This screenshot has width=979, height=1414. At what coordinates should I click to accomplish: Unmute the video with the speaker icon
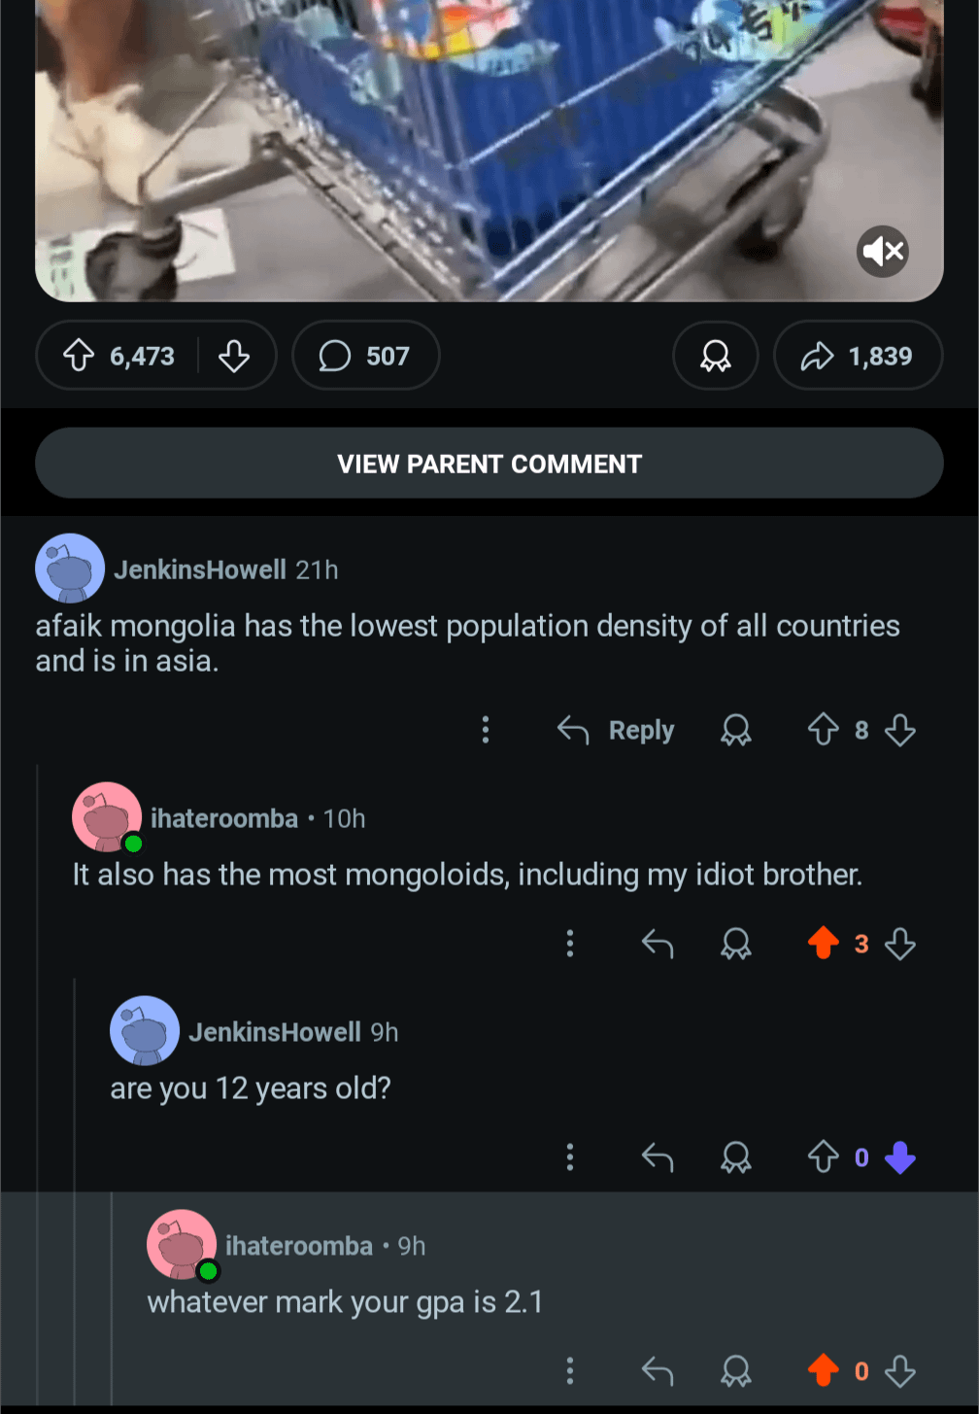point(882,252)
